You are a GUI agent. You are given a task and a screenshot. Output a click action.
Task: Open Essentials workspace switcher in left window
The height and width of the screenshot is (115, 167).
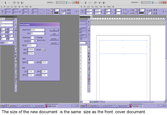(x=51, y=3)
